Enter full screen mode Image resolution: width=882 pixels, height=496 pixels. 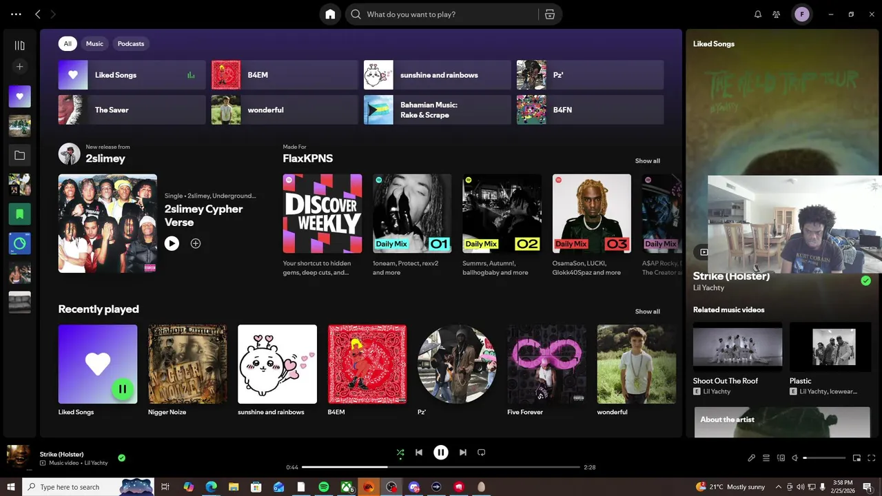(x=872, y=458)
